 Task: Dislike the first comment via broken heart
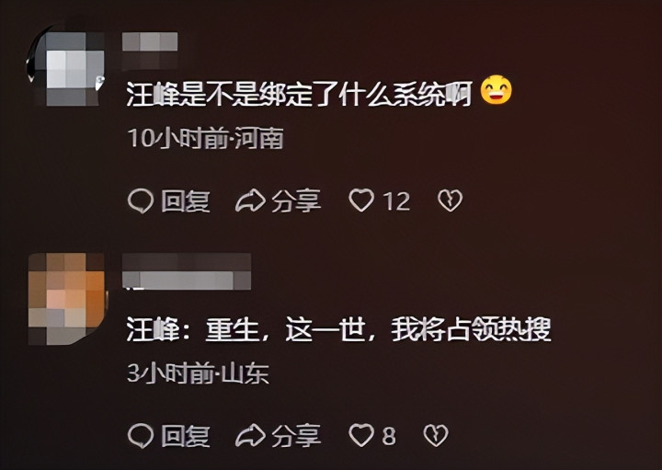[450, 201]
